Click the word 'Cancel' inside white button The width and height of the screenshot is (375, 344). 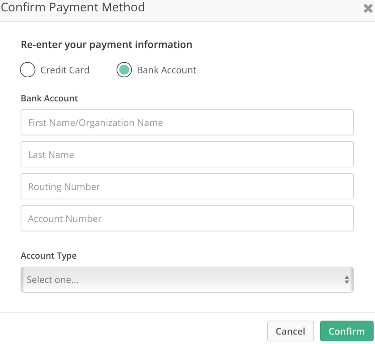[290, 331]
